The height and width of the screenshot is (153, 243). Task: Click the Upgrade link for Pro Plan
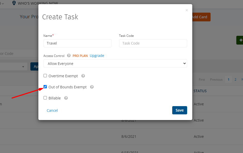click(97, 56)
